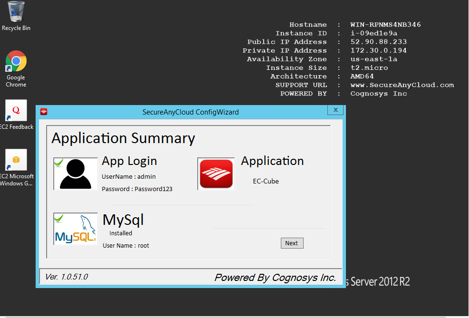
Task: Click the SecureAnyCloud icon in the title bar
Action: tap(44, 111)
